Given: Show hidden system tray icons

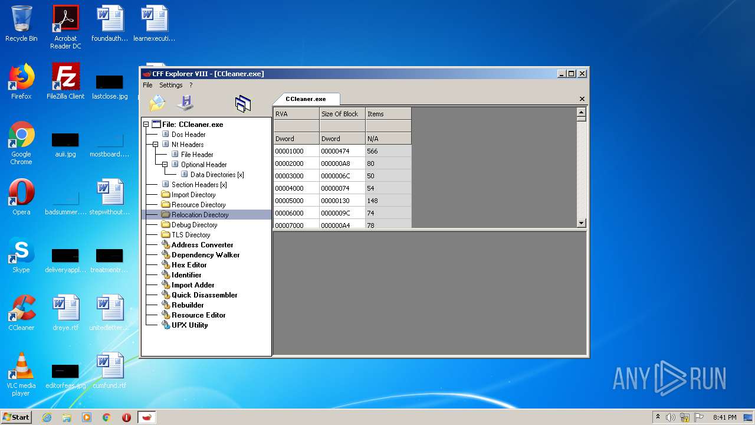Looking at the screenshot, I should coord(658,417).
